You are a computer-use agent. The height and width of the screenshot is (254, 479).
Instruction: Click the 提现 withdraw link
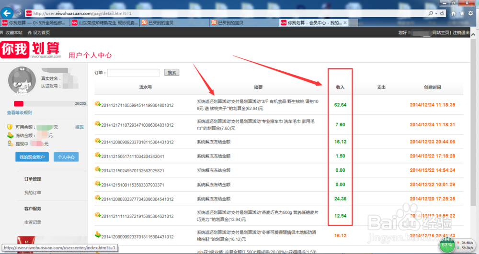point(80,127)
